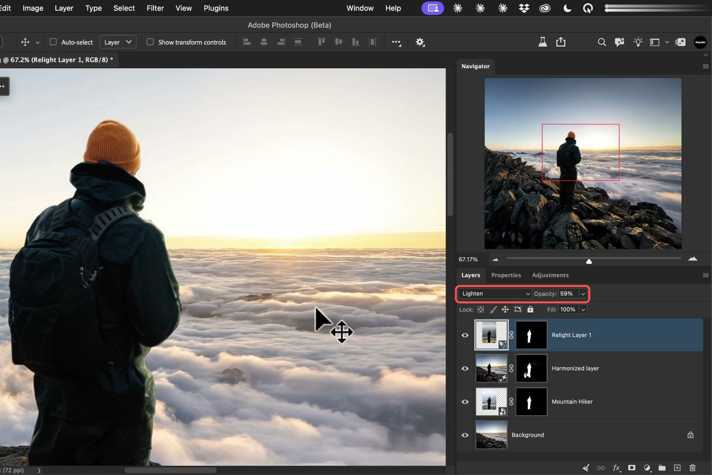
Task: Open Move tool preset picker arrow
Action: [38, 42]
